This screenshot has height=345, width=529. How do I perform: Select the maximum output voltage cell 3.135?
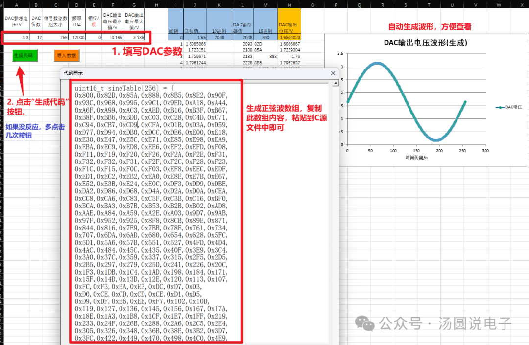click(134, 37)
